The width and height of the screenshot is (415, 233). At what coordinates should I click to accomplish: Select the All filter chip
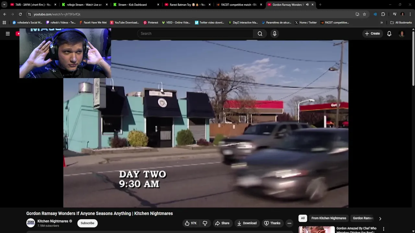(x=303, y=218)
